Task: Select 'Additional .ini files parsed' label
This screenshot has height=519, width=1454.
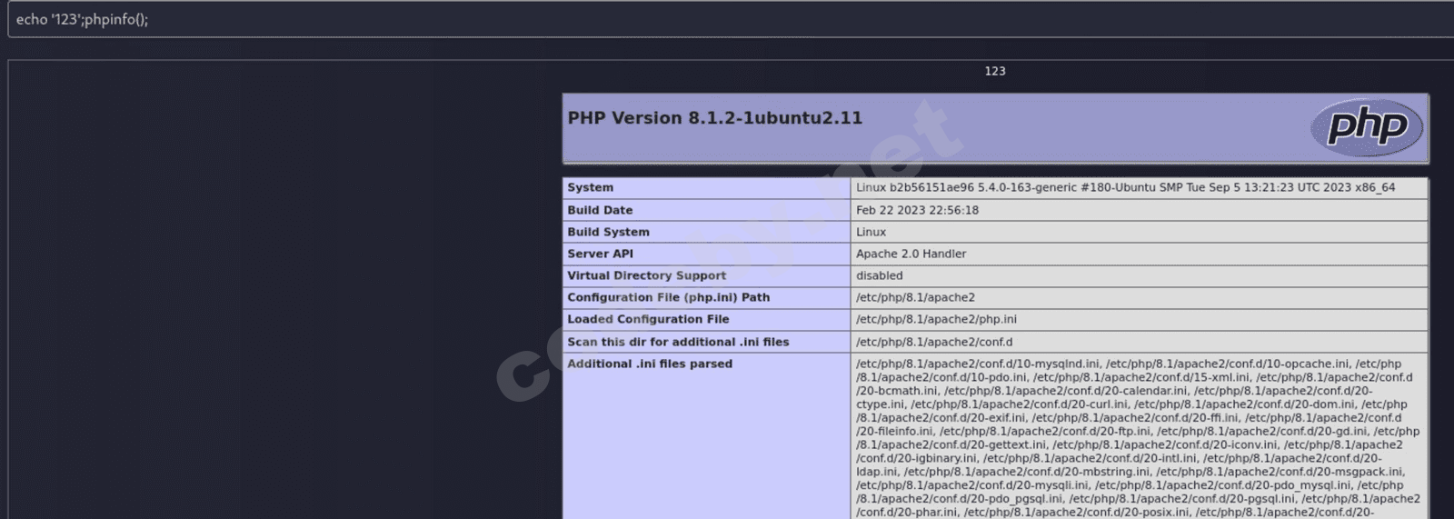Action: 650,364
